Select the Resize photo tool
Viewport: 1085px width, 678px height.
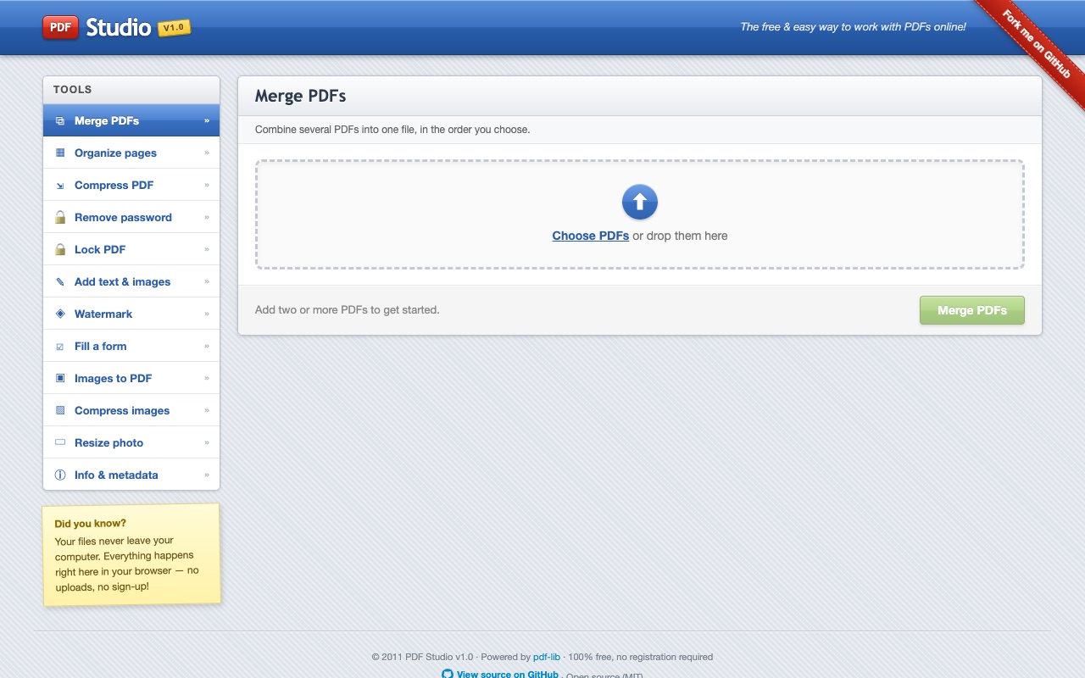click(x=131, y=442)
